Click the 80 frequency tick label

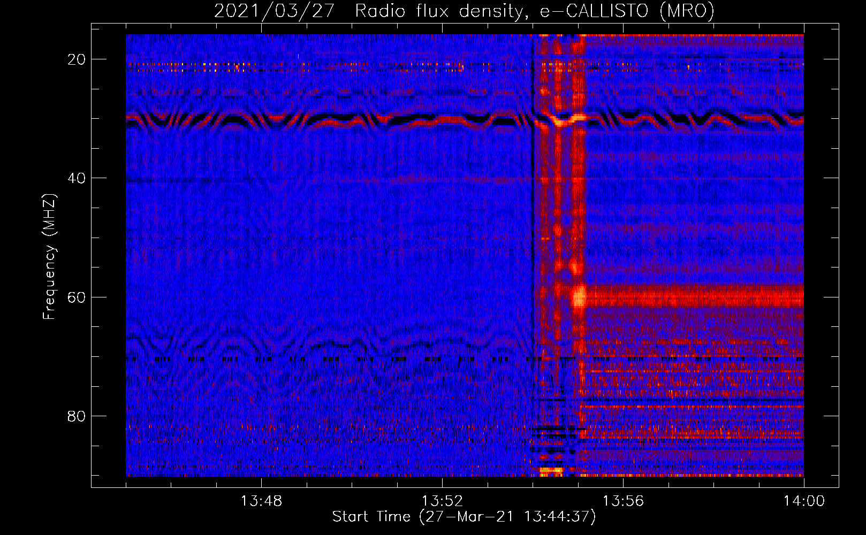(77, 416)
